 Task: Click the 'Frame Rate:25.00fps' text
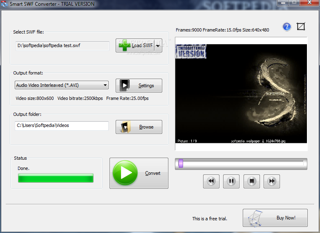click(128, 98)
